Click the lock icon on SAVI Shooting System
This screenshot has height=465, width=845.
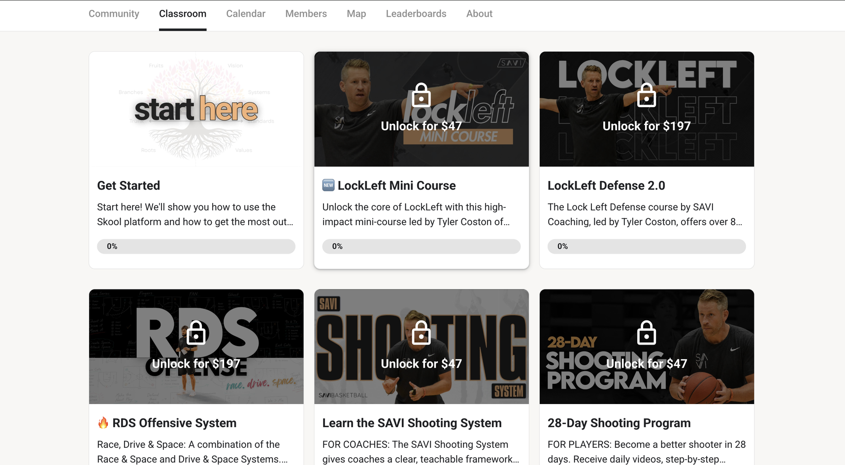pos(421,332)
